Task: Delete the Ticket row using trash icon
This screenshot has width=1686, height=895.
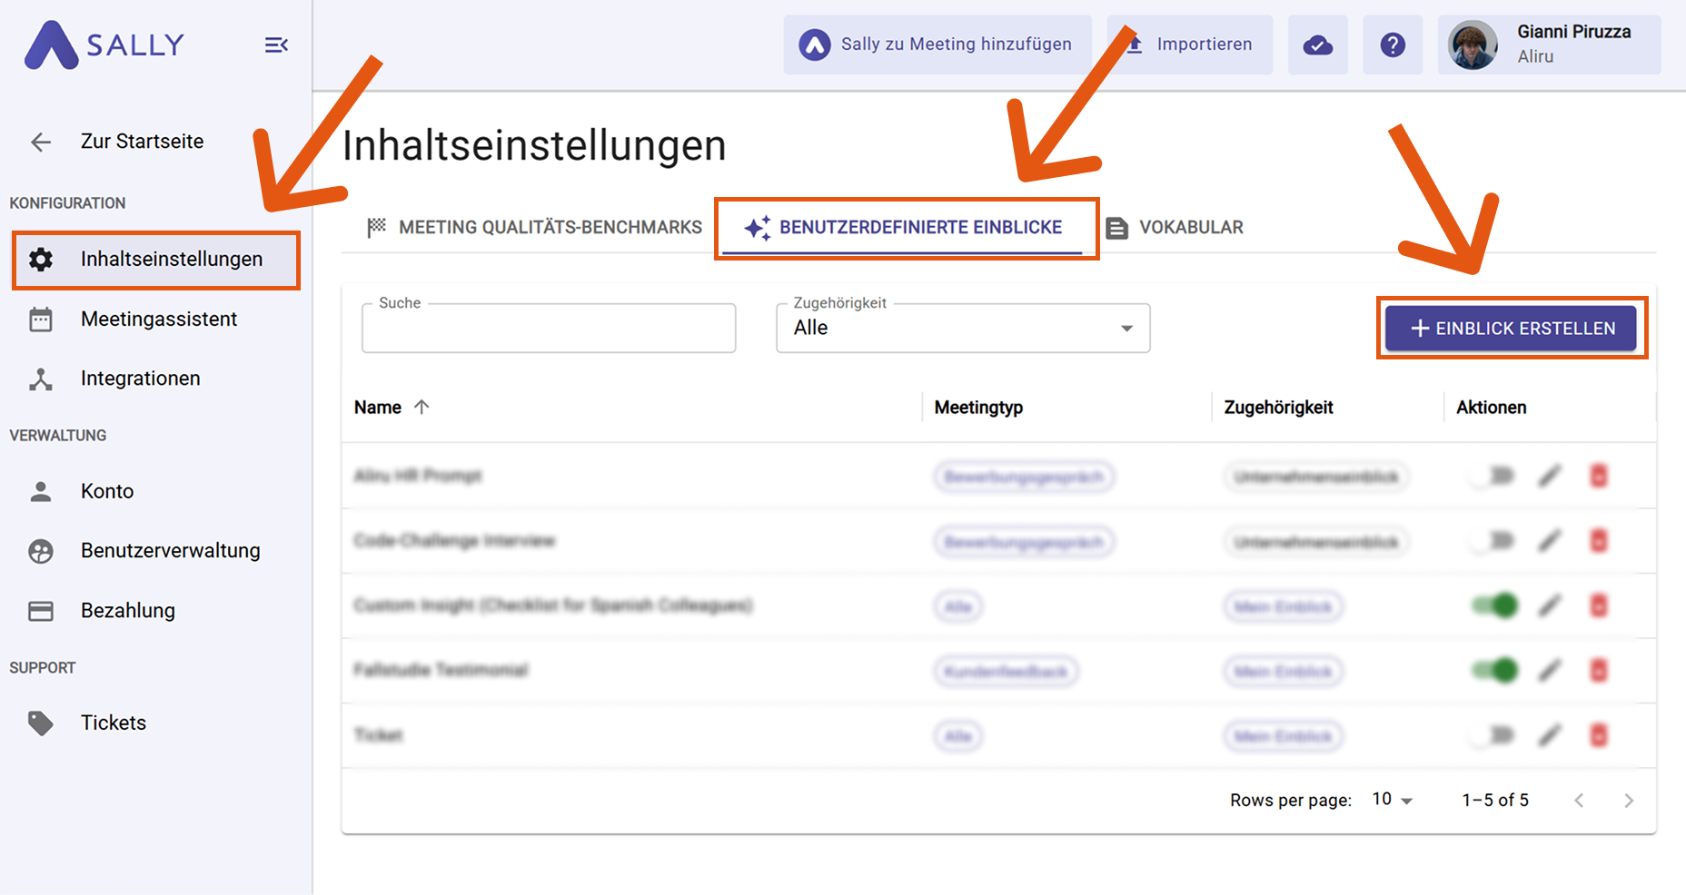Action: point(1598,735)
